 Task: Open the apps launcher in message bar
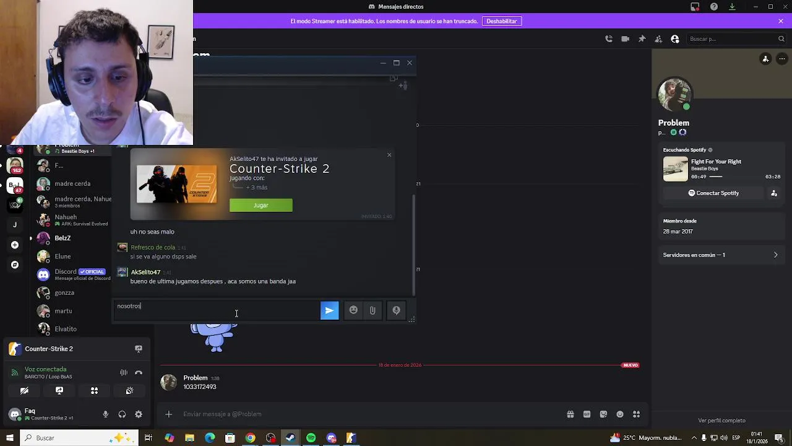[x=636, y=414]
